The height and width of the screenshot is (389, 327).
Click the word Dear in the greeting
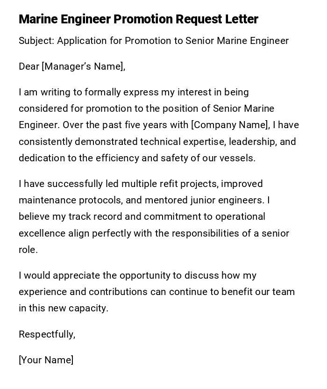pos(29,66)
